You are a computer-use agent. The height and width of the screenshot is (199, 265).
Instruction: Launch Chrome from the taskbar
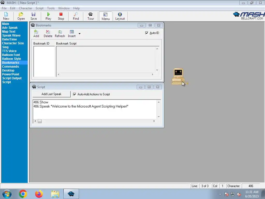23,194
